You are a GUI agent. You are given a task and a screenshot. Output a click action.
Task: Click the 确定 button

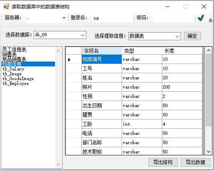(192, 36)
